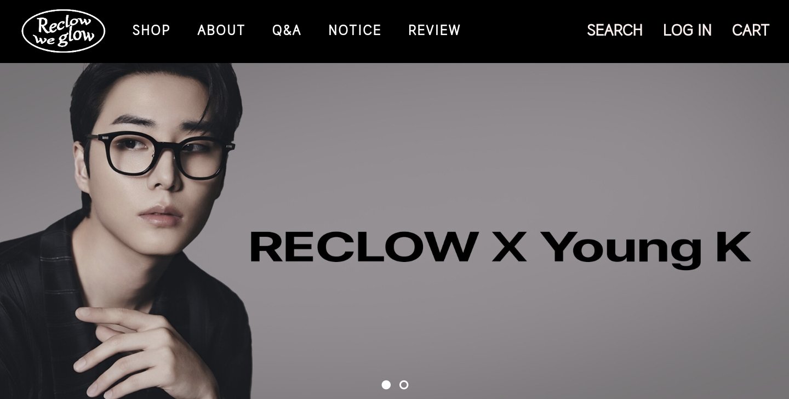Image resolution: width=789 pixels, height=399 pixels.
Task: Open the REVIEW page
Action: click(x=434, y=30)
